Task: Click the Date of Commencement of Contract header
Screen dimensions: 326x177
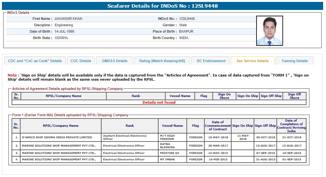Action: [x=218, y=126]
